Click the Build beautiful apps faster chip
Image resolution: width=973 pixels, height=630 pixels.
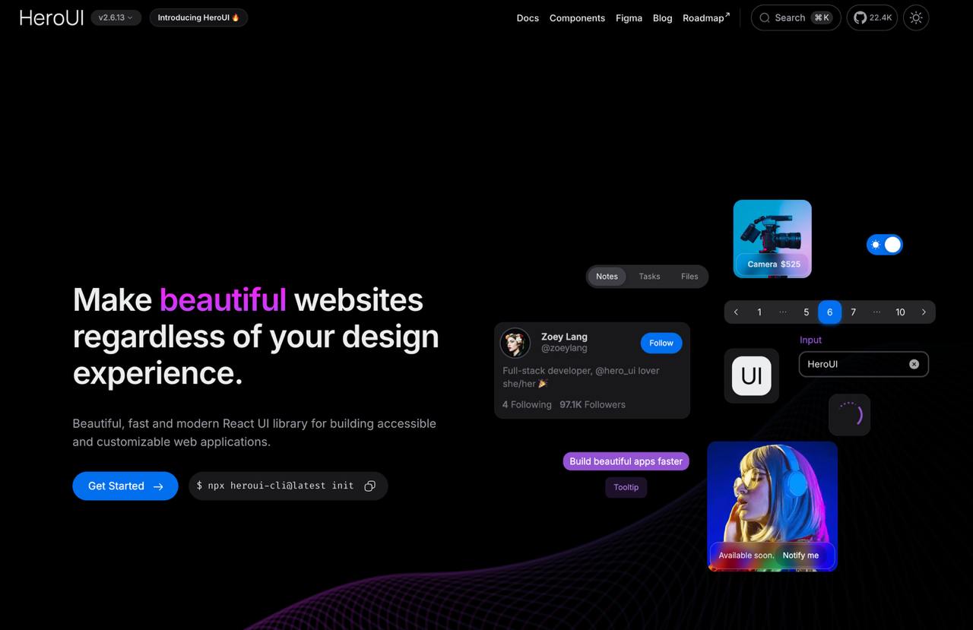(626, 461)
